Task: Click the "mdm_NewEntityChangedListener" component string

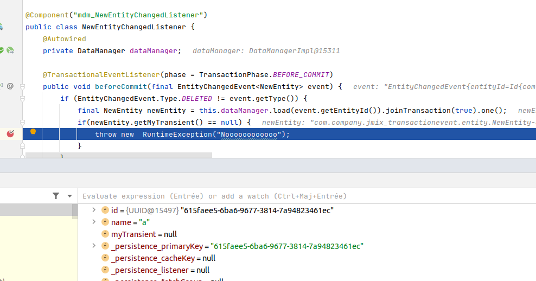Action: [138, 15]
